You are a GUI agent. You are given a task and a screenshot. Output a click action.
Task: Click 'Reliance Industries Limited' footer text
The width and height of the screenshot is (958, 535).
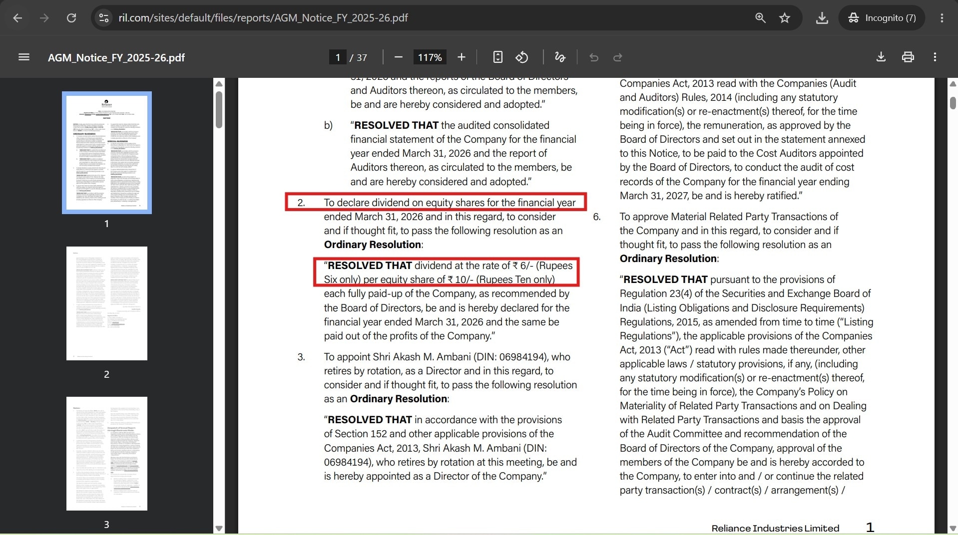775,528
